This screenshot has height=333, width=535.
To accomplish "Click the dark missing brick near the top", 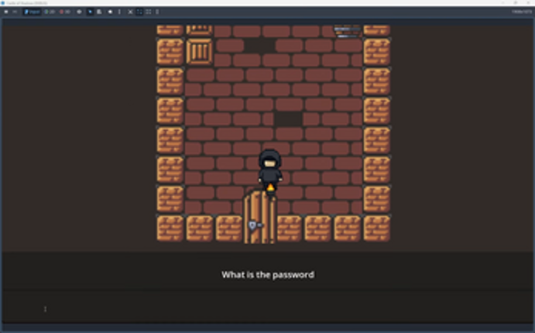I will click(259, 46).
